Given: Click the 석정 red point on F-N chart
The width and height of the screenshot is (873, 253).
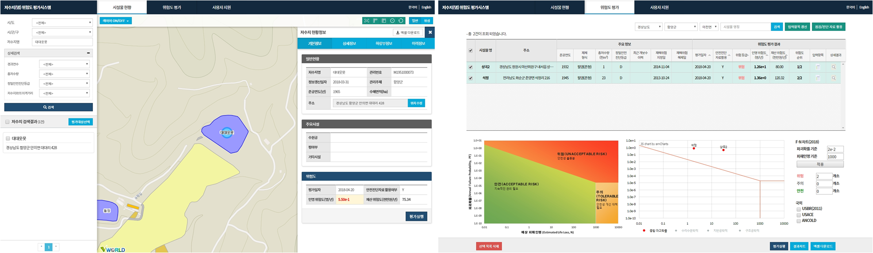Looking at the screenshot, I should (694, 148).
